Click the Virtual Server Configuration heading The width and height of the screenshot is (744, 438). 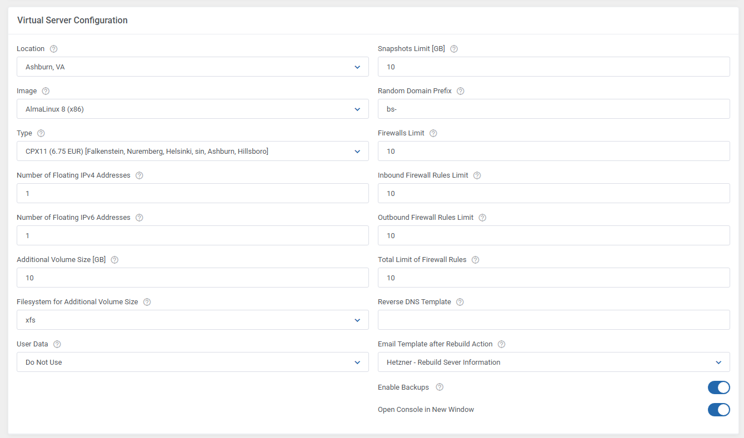tap(72, 21)
